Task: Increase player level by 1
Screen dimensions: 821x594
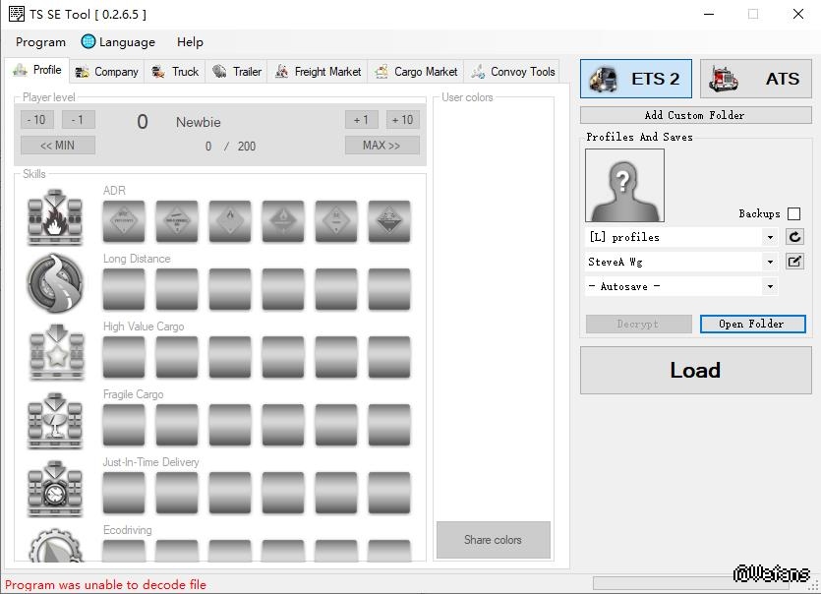Action: tap(361, 120)
